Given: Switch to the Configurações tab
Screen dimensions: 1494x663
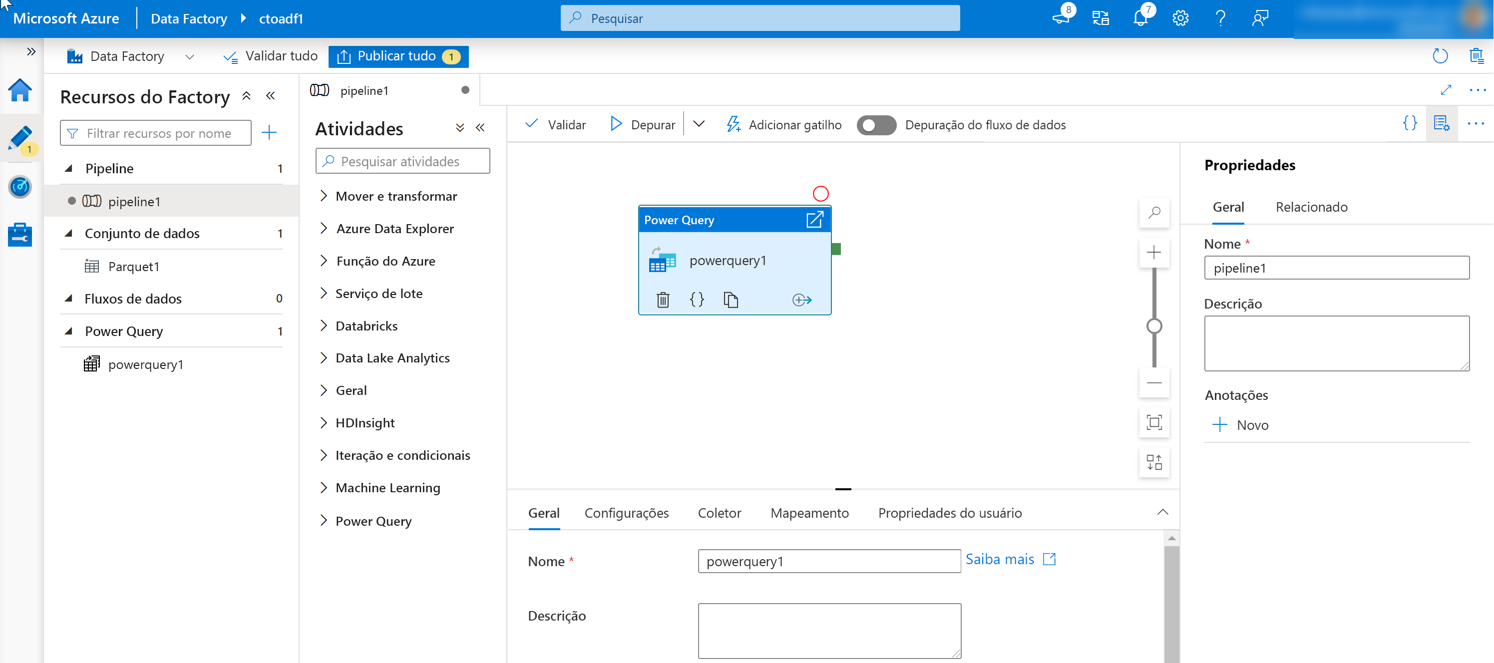Looking at the screenshot, I should tap(626, 513).
